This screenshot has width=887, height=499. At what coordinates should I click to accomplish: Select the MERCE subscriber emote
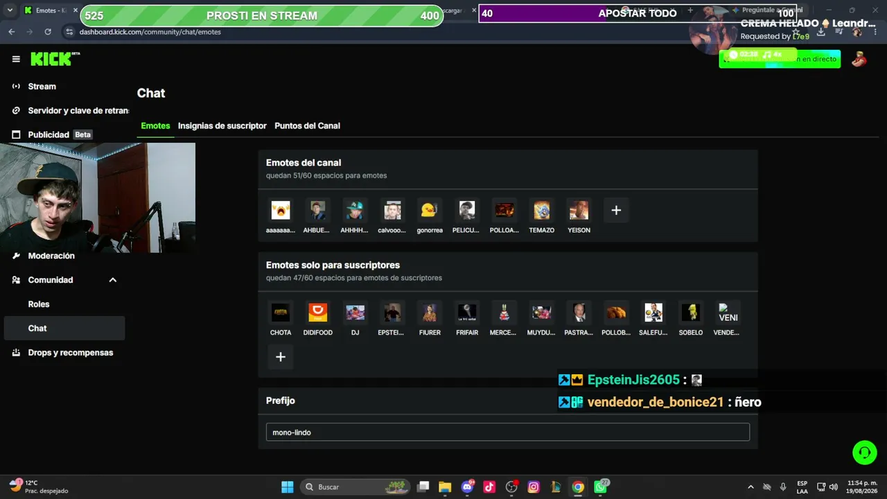pyautogui.click(x=504, y=313)
